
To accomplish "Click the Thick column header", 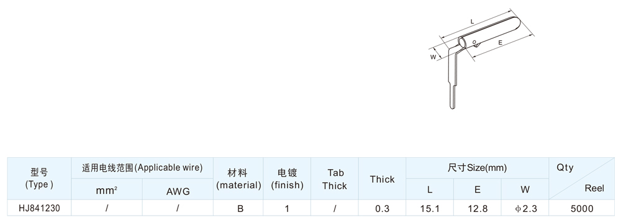I will coord(382,179).
